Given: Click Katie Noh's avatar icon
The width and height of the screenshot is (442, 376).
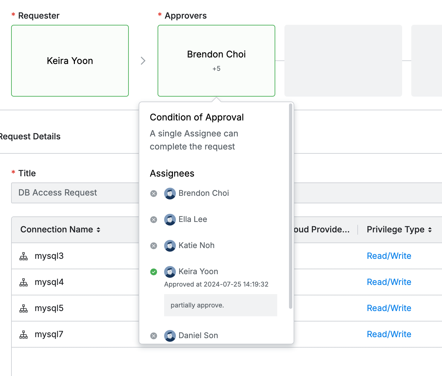Looking at the screenshot, I should [170, 246].
